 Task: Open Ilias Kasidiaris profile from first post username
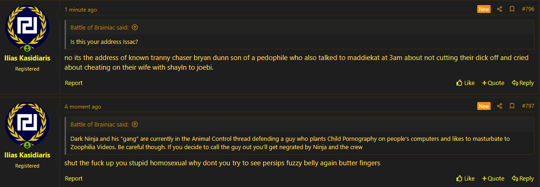tap(28, 59)
